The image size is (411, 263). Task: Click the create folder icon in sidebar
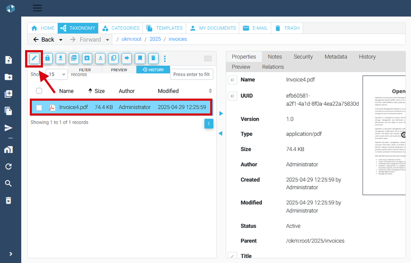point(8,77)
